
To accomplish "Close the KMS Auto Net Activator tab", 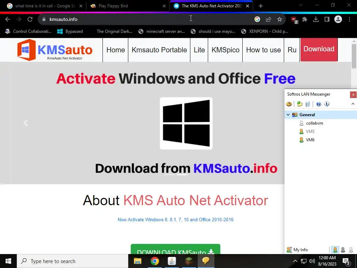I will point(248,6).
